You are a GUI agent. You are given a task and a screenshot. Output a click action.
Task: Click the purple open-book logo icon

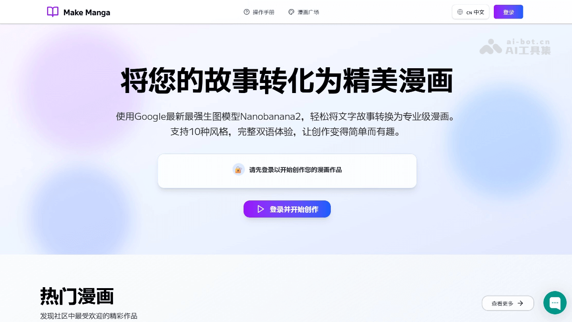tap(52, 12)
